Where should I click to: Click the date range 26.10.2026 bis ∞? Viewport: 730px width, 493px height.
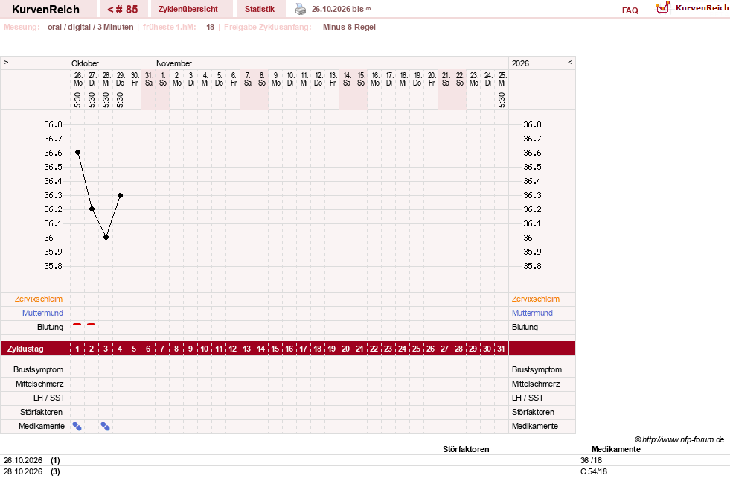pyautogui.click(x=342, y=10)
